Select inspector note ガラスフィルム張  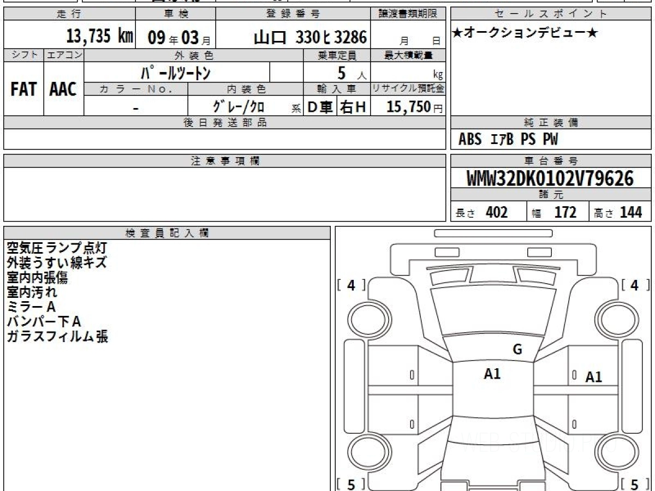coord(57,337)
